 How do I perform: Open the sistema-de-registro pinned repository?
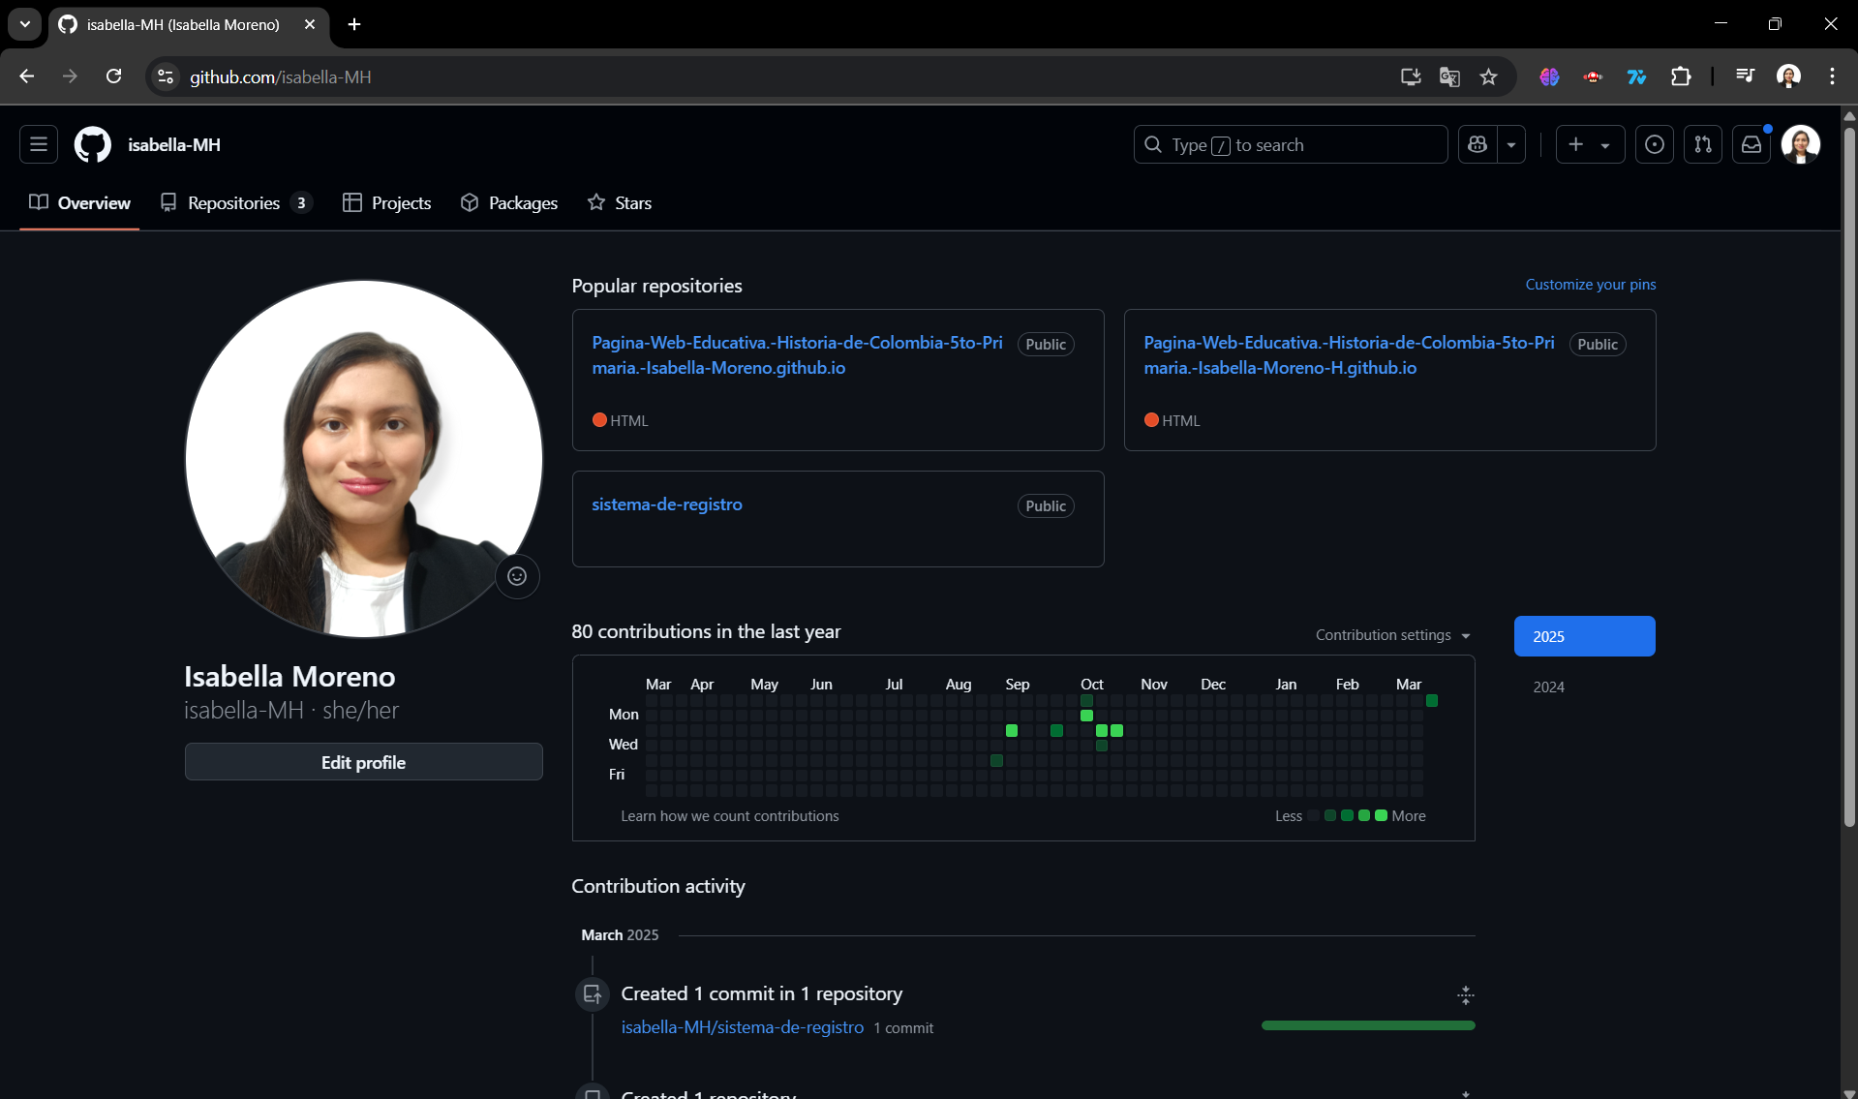pyautogui.click(x=666, y=504)
